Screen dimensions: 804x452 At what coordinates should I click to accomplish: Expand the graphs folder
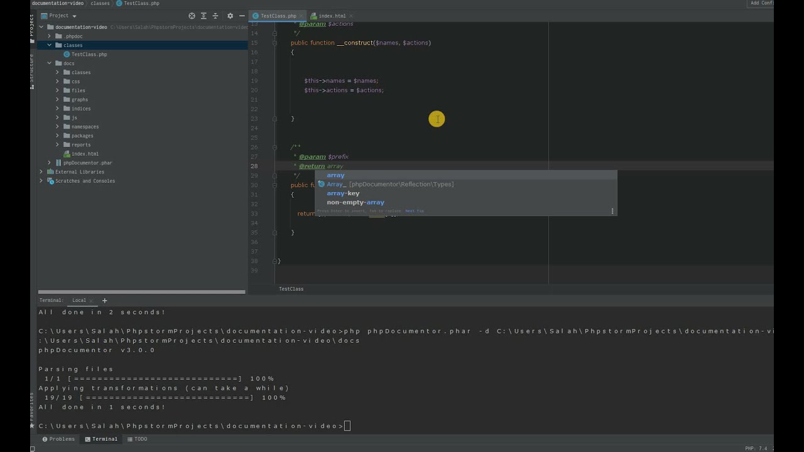[57, 99]
